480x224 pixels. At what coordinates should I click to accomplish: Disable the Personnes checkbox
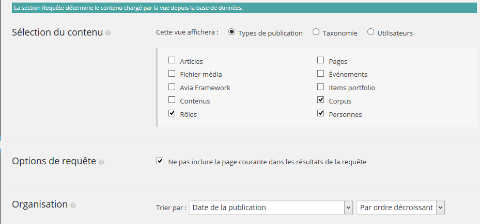321,114
